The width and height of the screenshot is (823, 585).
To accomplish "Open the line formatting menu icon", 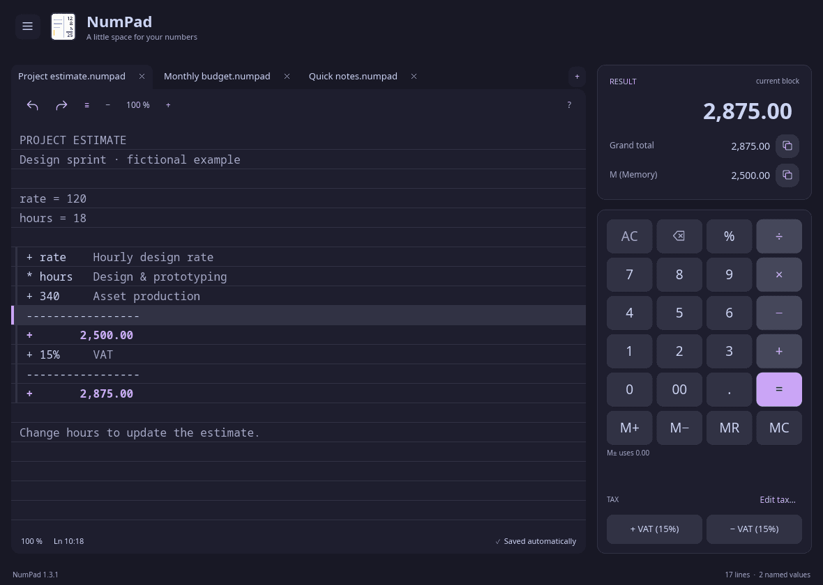I will 87,105.
